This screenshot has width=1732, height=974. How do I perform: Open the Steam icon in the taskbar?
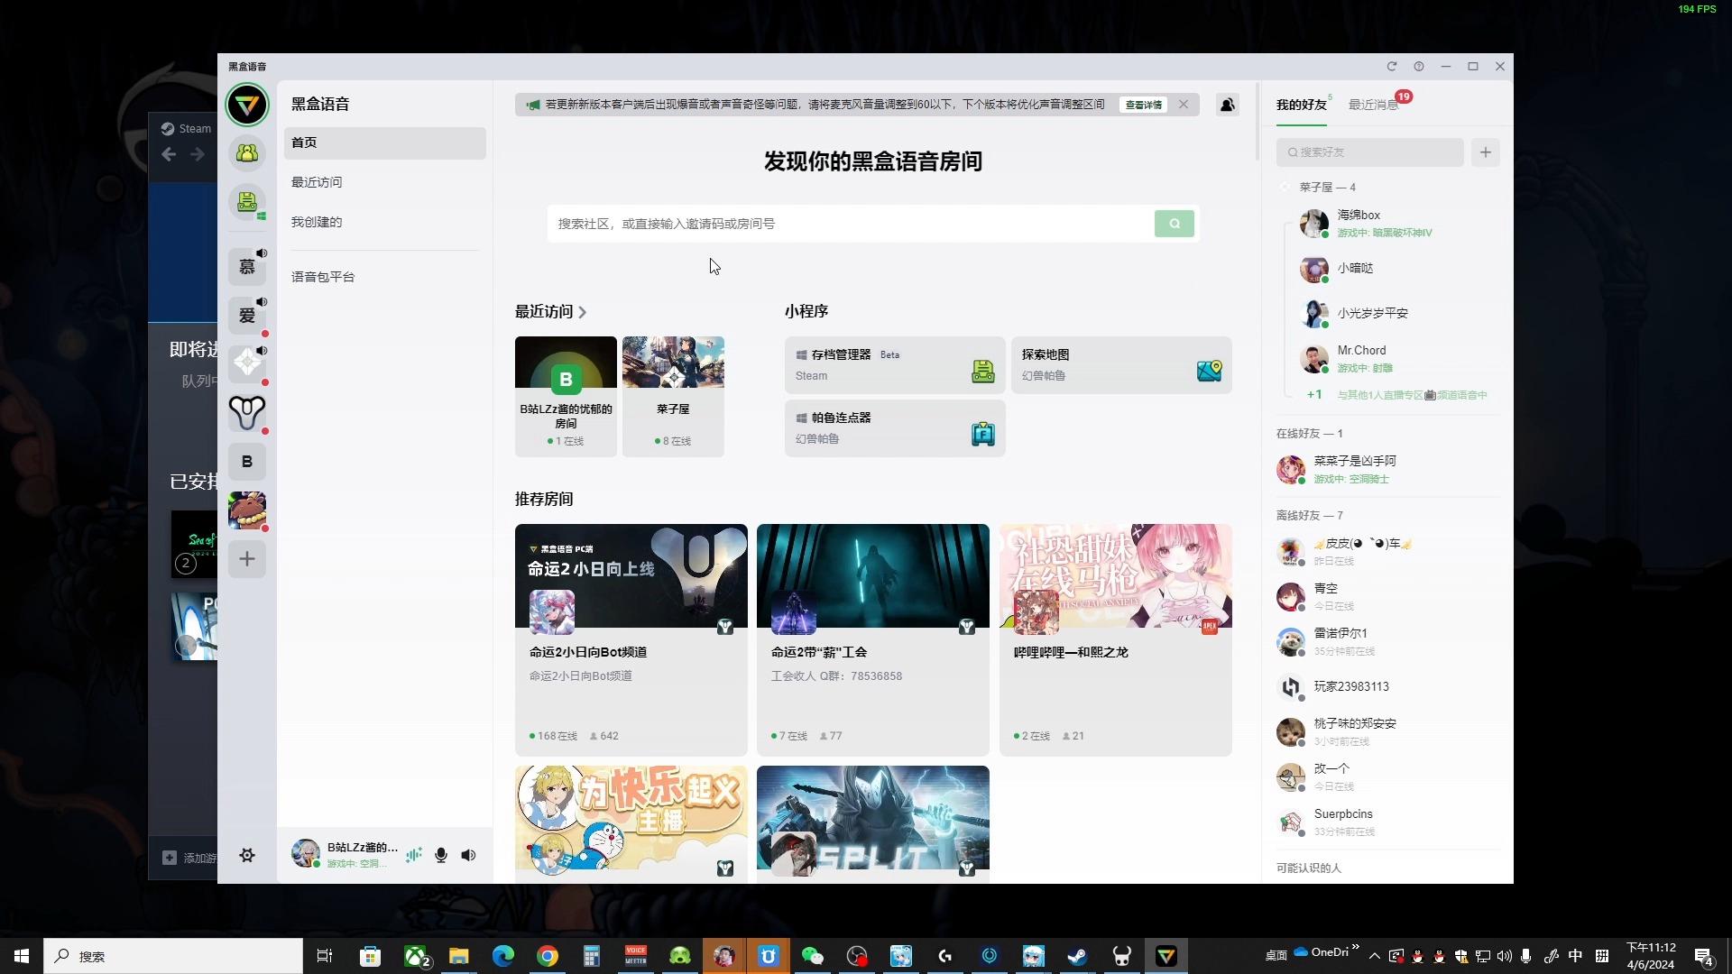(1077, 956)
